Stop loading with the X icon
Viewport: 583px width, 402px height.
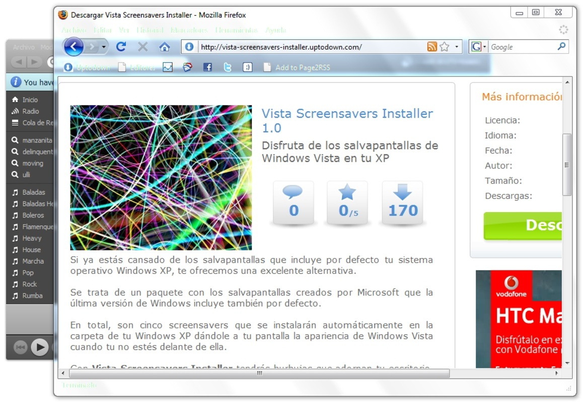[x=143, y=47]
